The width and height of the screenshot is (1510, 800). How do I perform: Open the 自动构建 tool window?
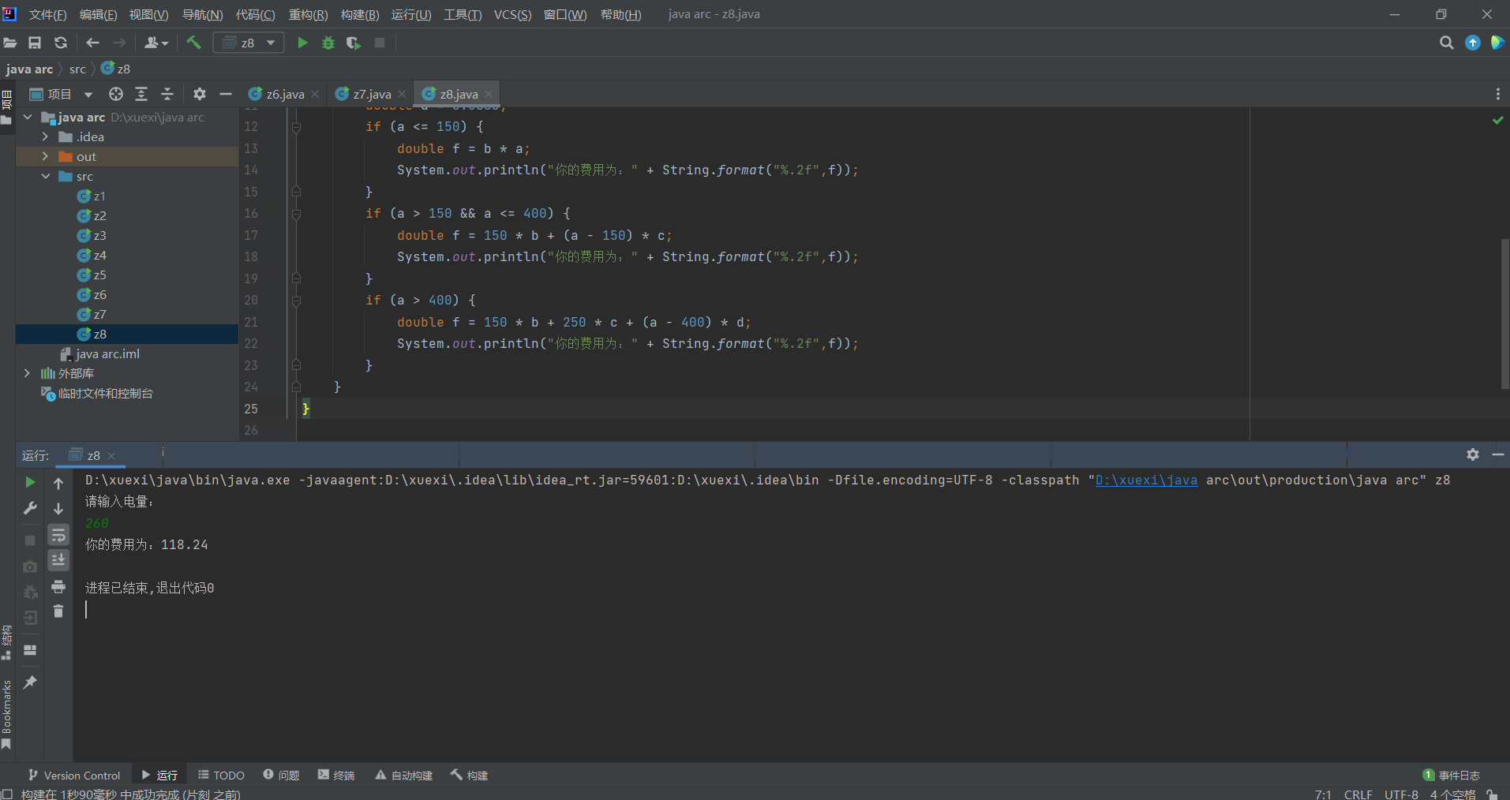coord(404,776)
